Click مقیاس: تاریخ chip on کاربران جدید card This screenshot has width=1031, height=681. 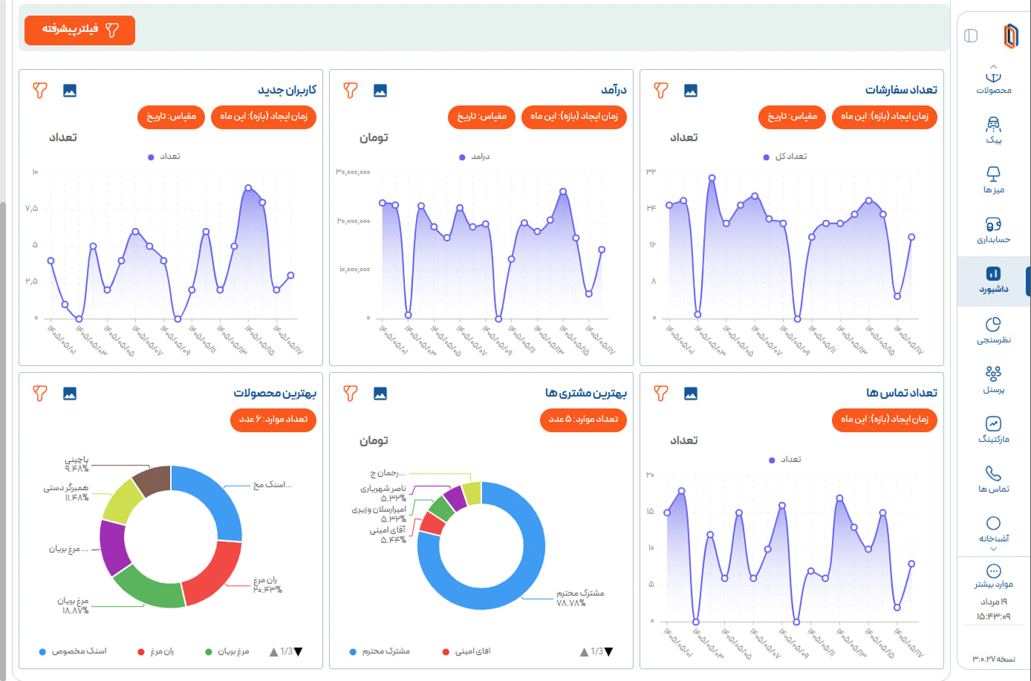171,117
